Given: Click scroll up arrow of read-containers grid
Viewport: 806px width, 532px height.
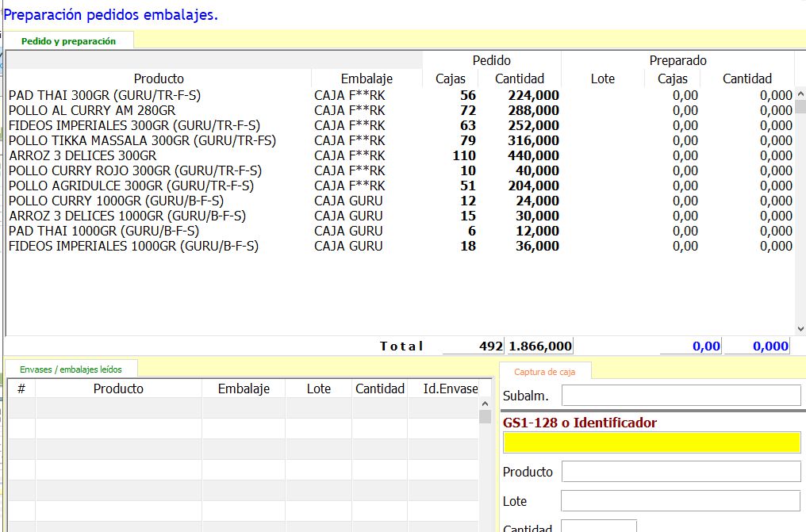Looking at the screenshot, I should pos(486,416).
